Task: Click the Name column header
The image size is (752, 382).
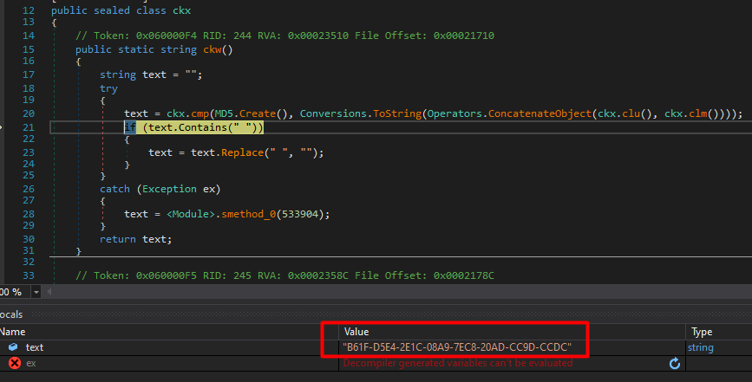Action: pos(13,332)
